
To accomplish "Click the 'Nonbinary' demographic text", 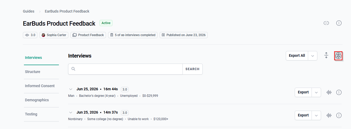I will point(75,119).
